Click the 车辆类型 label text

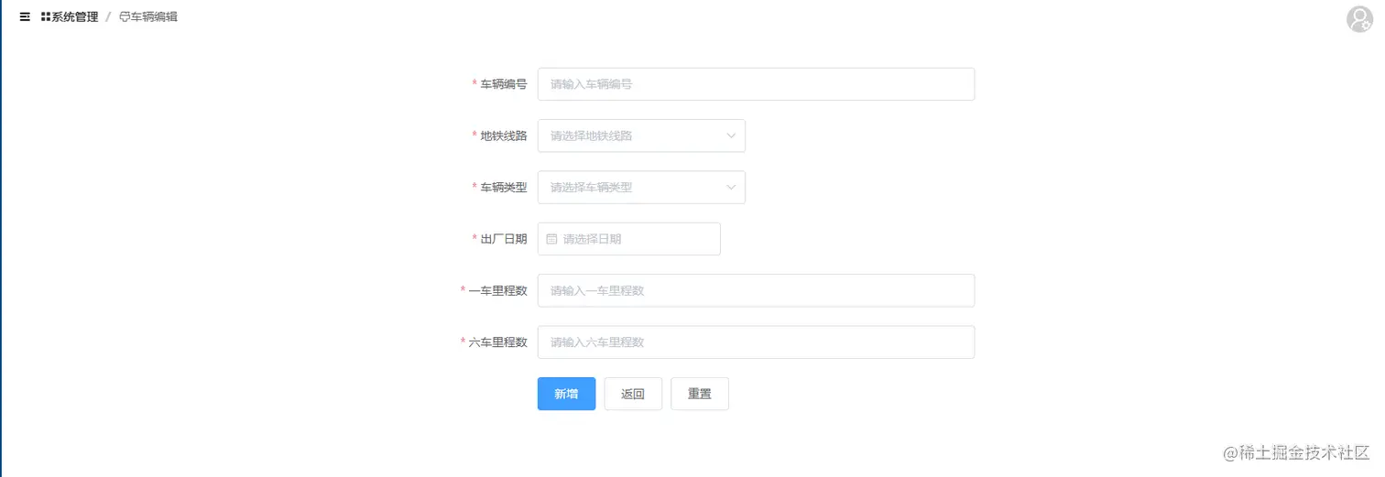504,187
